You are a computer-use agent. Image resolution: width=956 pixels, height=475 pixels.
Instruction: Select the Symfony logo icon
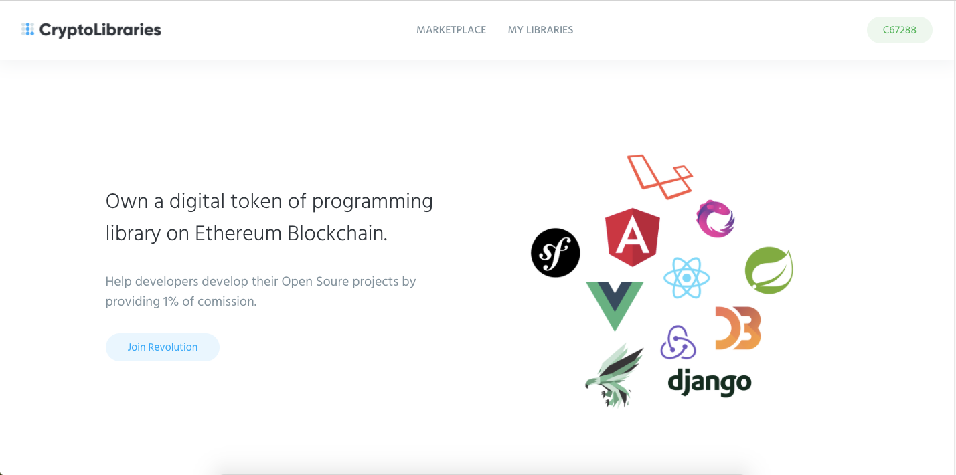point(555,253)
